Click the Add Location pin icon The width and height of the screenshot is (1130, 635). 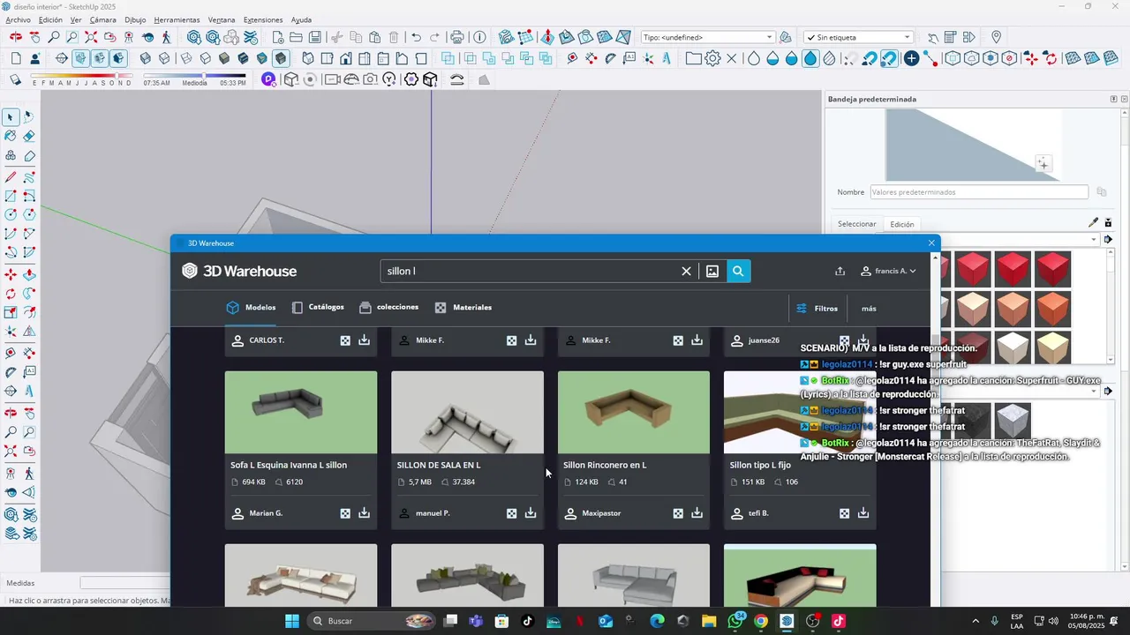[x=996, y=37]
